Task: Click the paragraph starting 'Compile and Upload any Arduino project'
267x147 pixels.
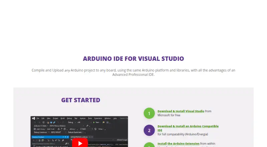Action: tap(133, 72)
